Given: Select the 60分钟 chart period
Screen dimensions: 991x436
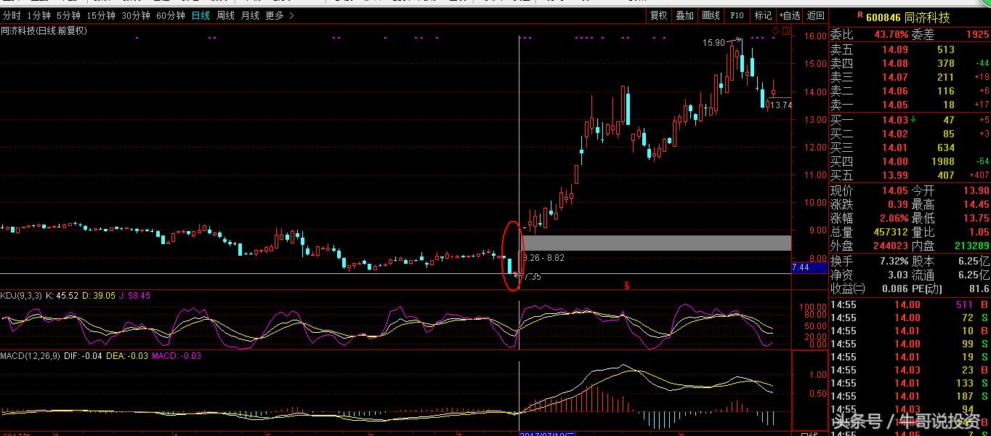Looking at the screenshot, I should tap(171, 15).
